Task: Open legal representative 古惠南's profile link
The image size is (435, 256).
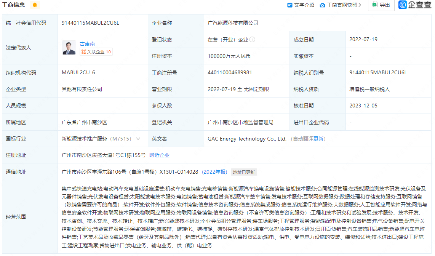Action: pyautogui.click(x=88, y=43)
